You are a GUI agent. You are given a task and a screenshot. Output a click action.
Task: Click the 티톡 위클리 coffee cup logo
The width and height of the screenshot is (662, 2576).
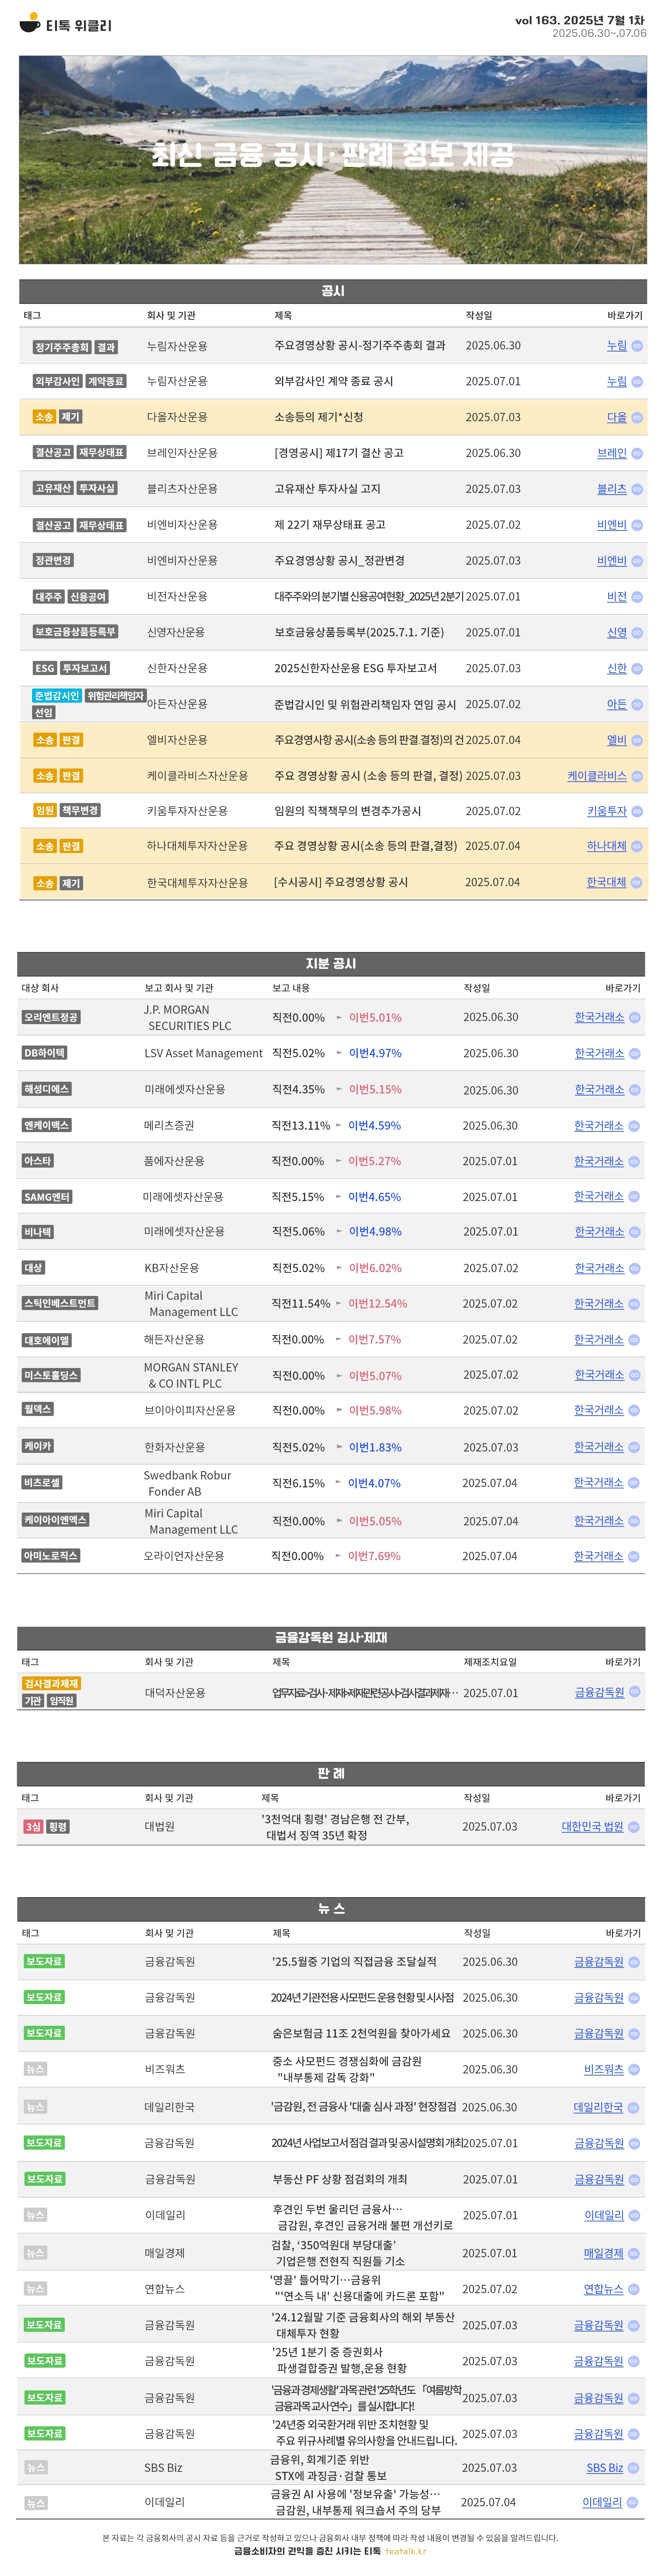pyautogui.click(x=30, y=23)
